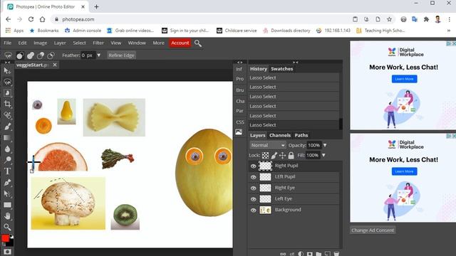This screenshot has height=256, width=456.
Task: Select the Dodge tool
Action: pyautogui.click(x=7, y=160)
